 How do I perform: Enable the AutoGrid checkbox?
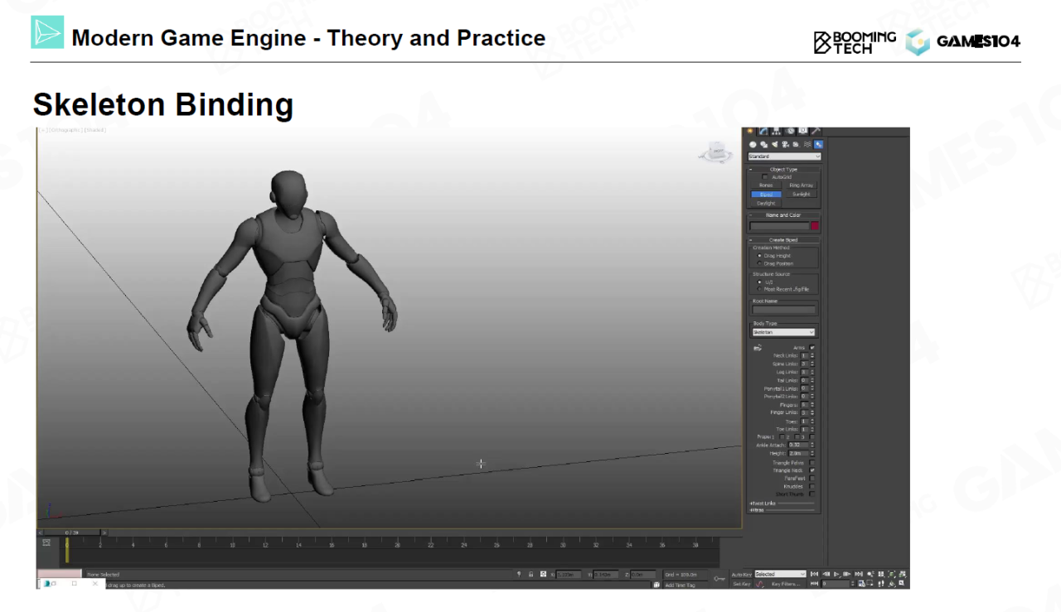765,176
